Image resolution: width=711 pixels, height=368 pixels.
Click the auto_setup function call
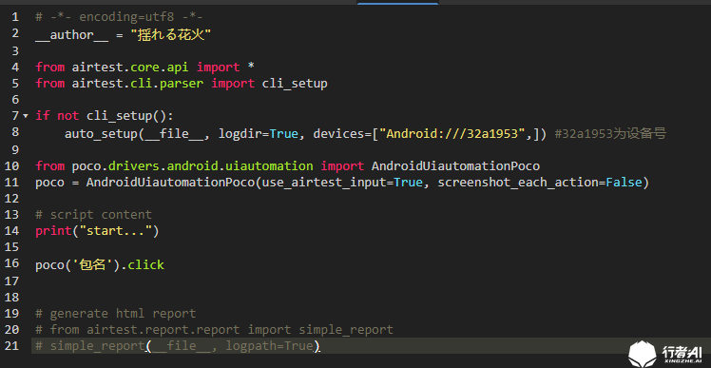101,133
